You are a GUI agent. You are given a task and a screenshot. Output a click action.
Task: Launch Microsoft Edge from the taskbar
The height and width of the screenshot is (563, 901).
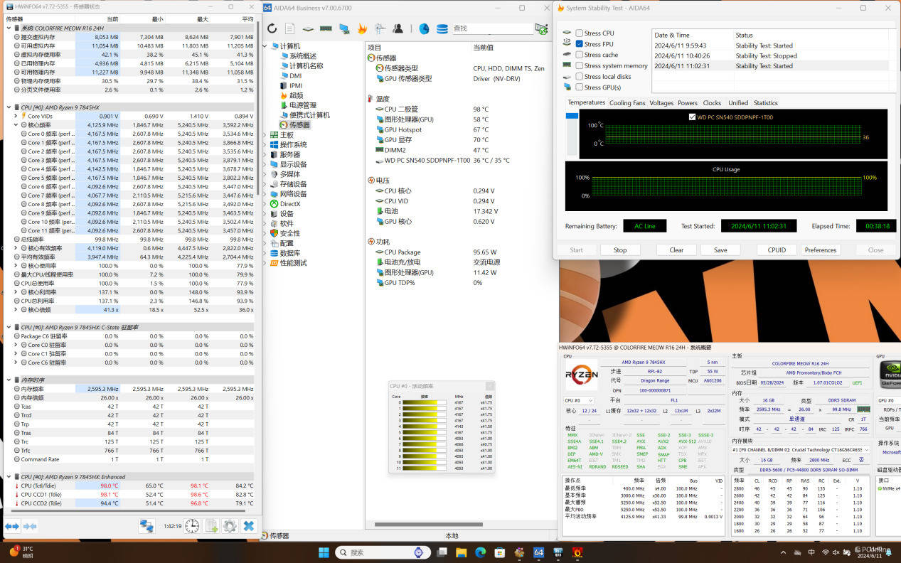point(480,552)
